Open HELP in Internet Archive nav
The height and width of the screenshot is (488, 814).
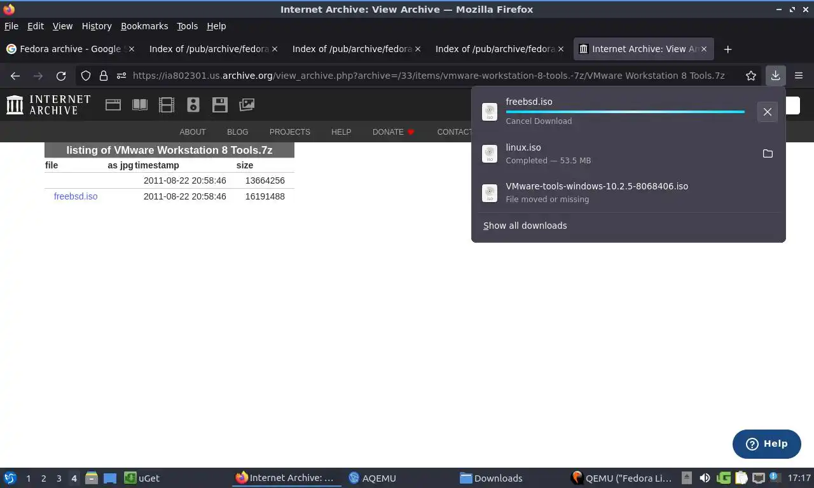[x=341, y=132]
